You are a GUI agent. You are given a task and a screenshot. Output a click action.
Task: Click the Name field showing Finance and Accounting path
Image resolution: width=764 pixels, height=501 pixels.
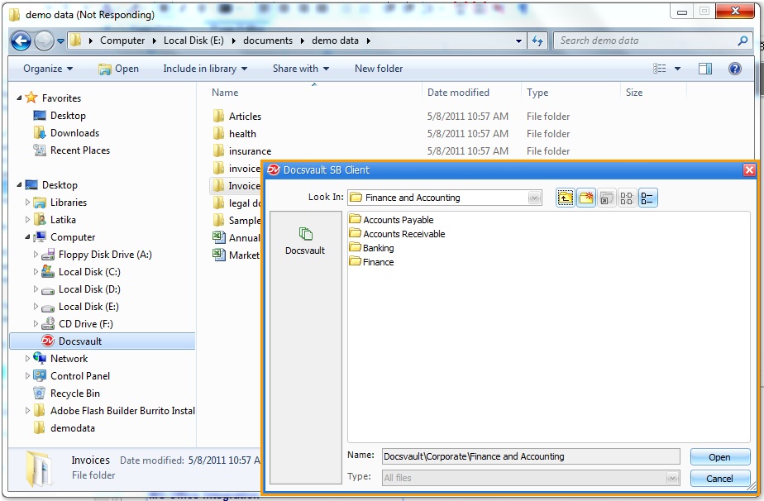(529, 456)
